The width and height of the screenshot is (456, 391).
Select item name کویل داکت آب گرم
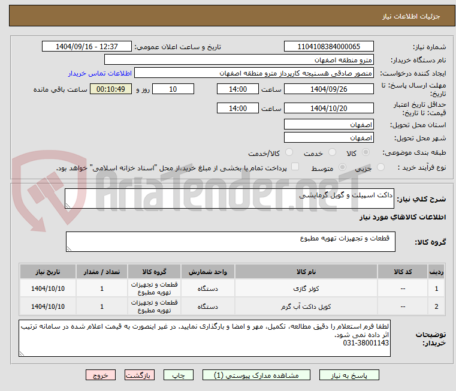[306, 306]
